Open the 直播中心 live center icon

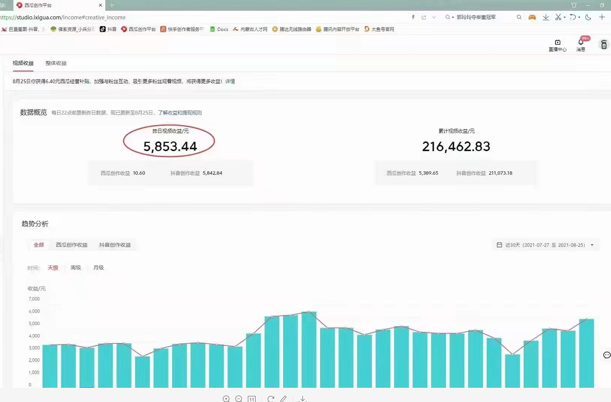557,45
